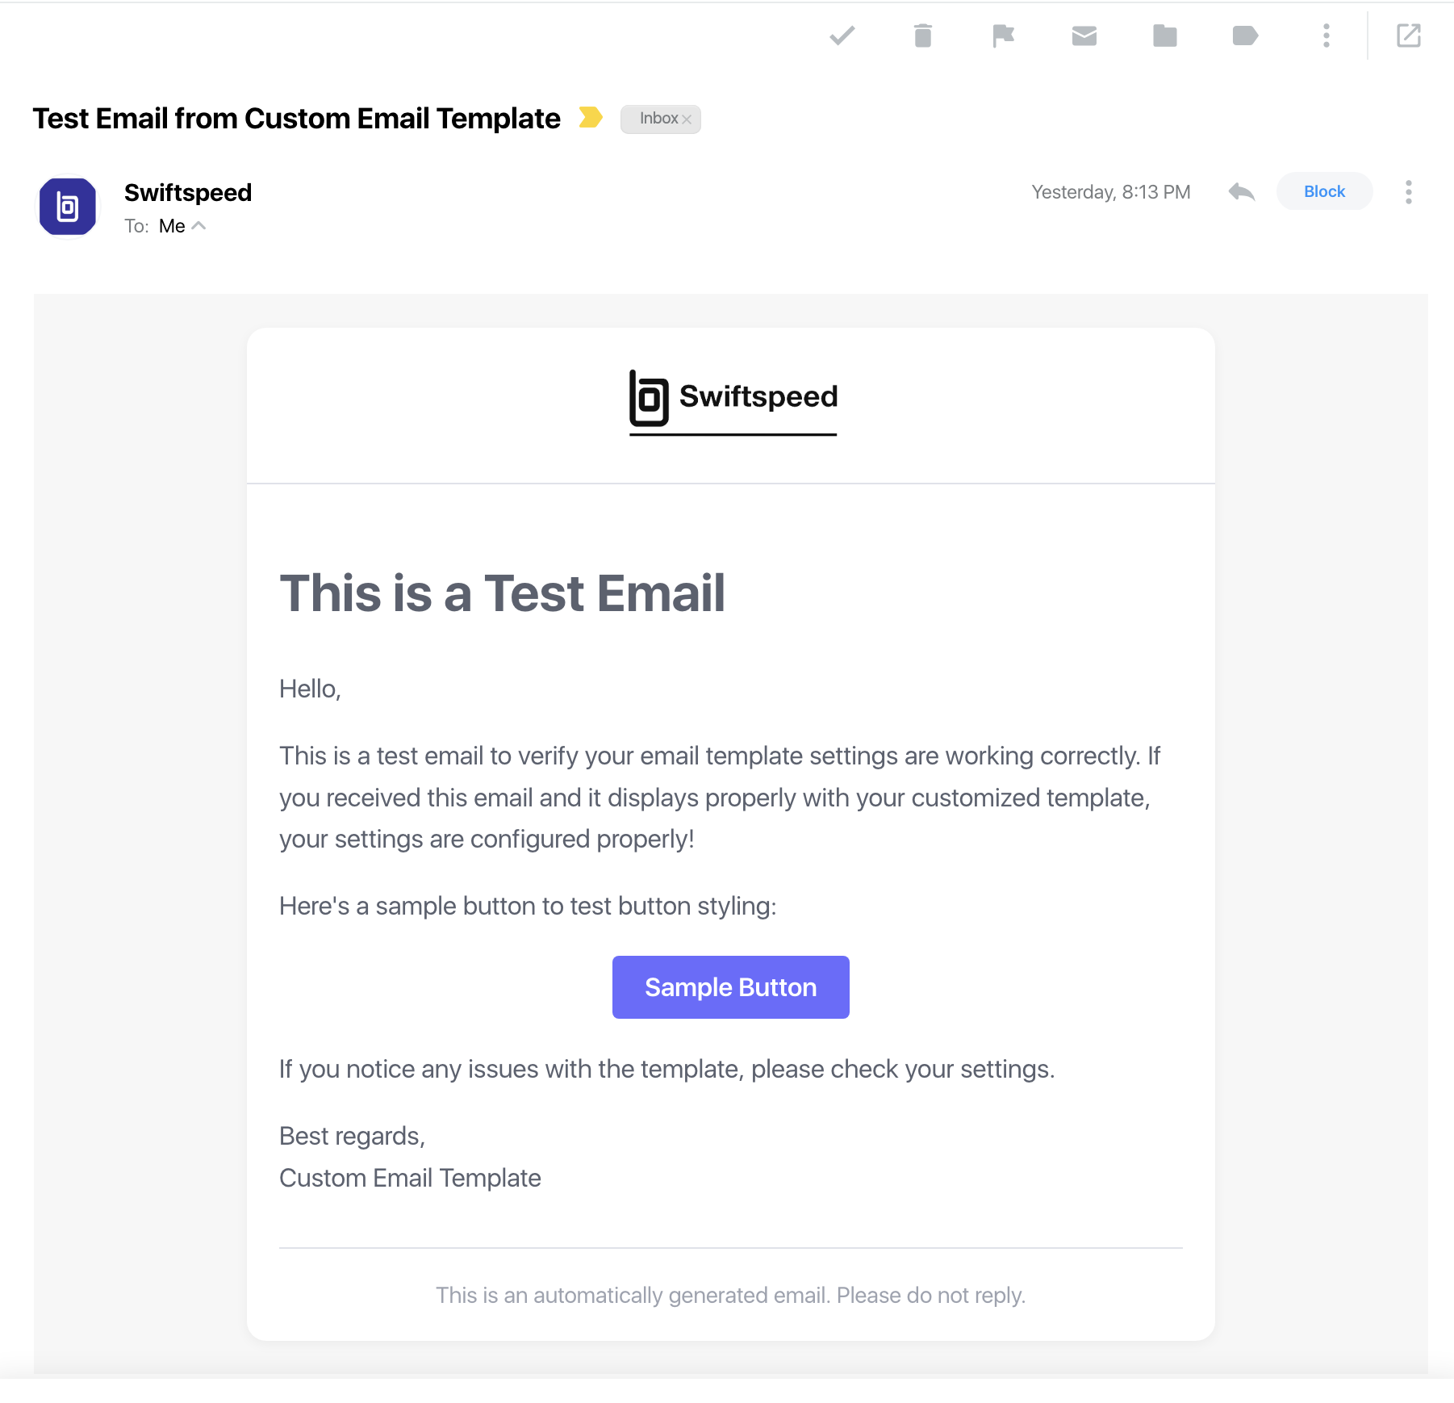The height and width of the screenshot is (1403, 1454).
Task: Open the toolbar overflow three-dot menu
Action: [x=1326, y=36]
